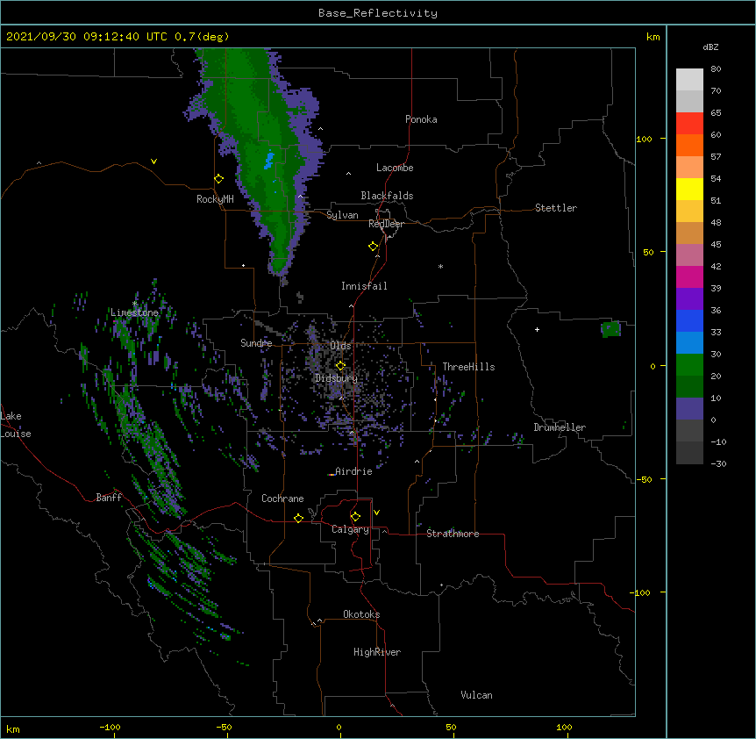The width and height of the screenshot is (756, 739).
Task: Click the Olds town label
Action: point(340,346)
